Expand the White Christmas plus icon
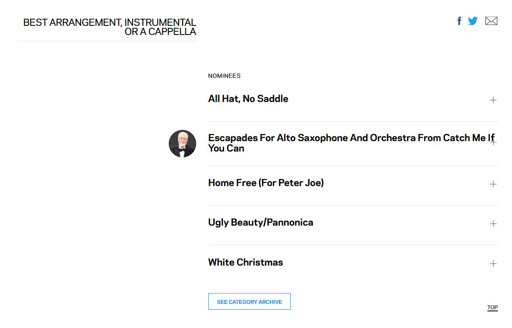Viewport: 512px width, 328px height. [493, 263]
